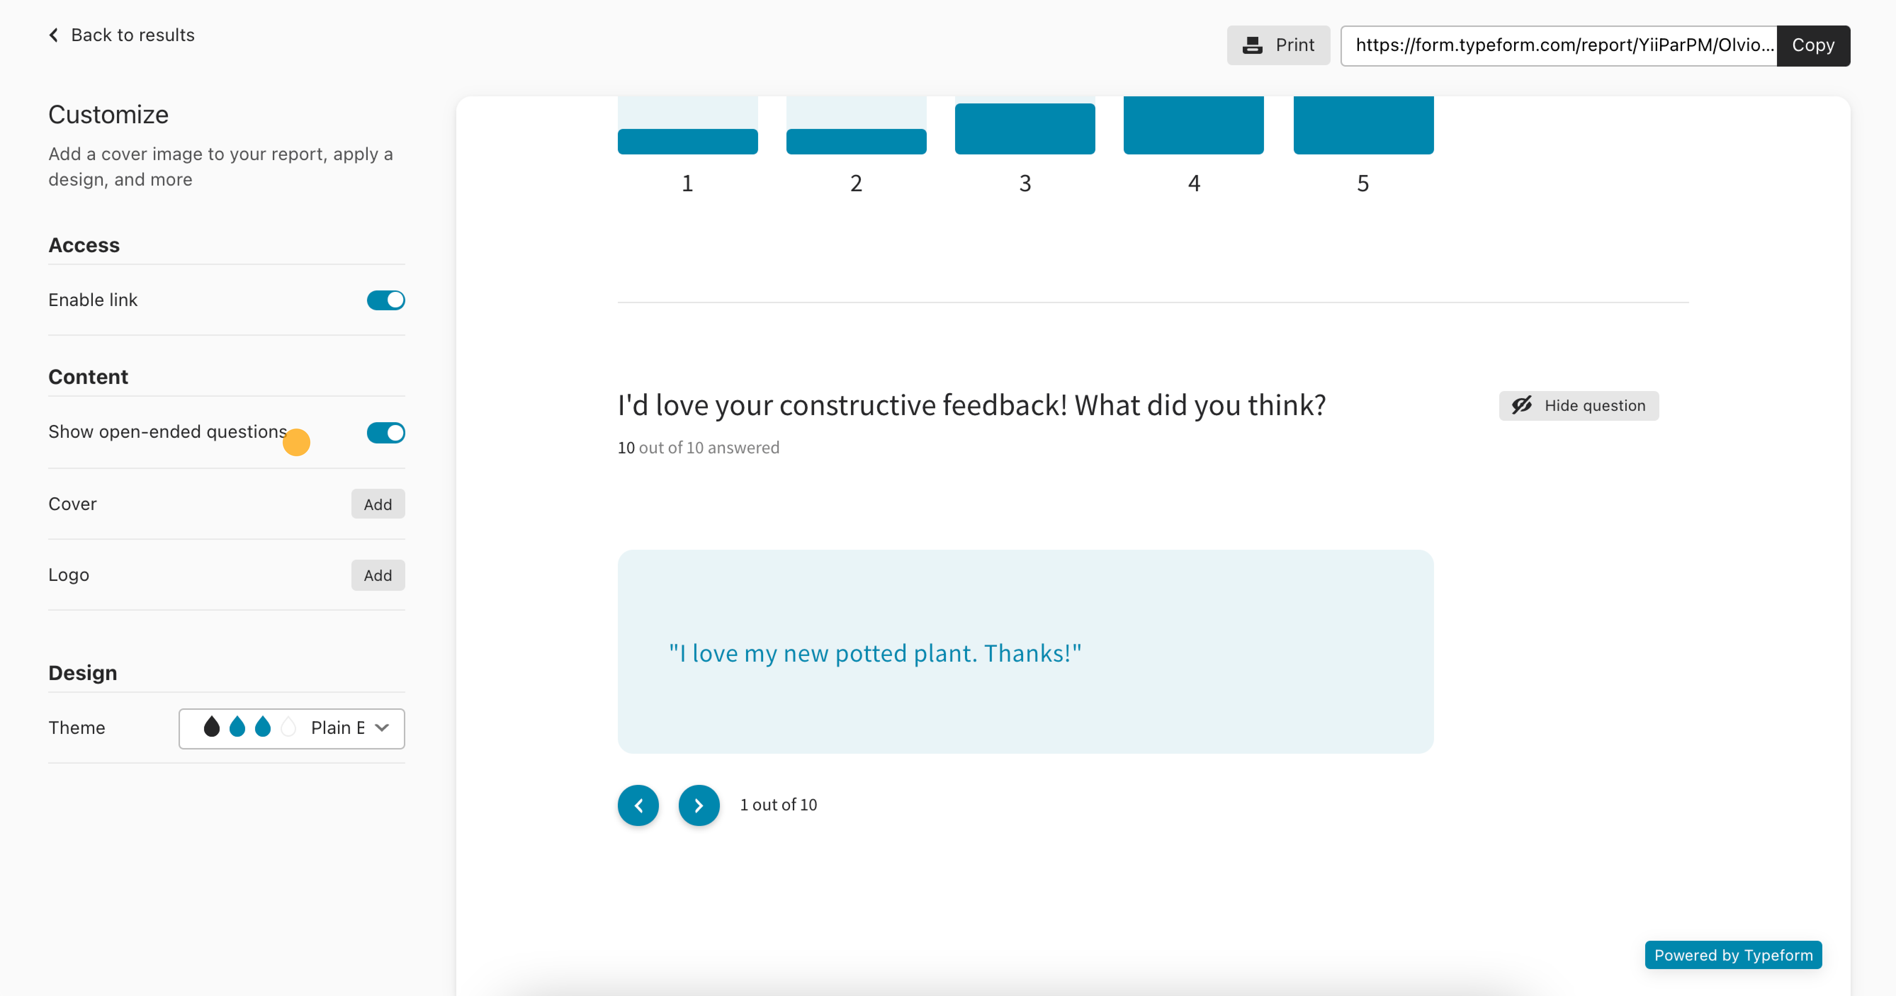Select the Content section menu item
1896x996 pixels.
click(88, 376)
